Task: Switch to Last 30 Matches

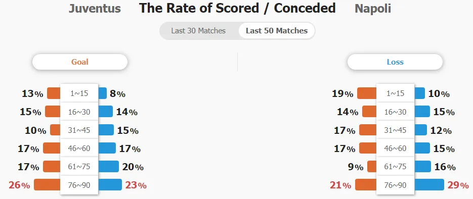Action: (198, 31)
